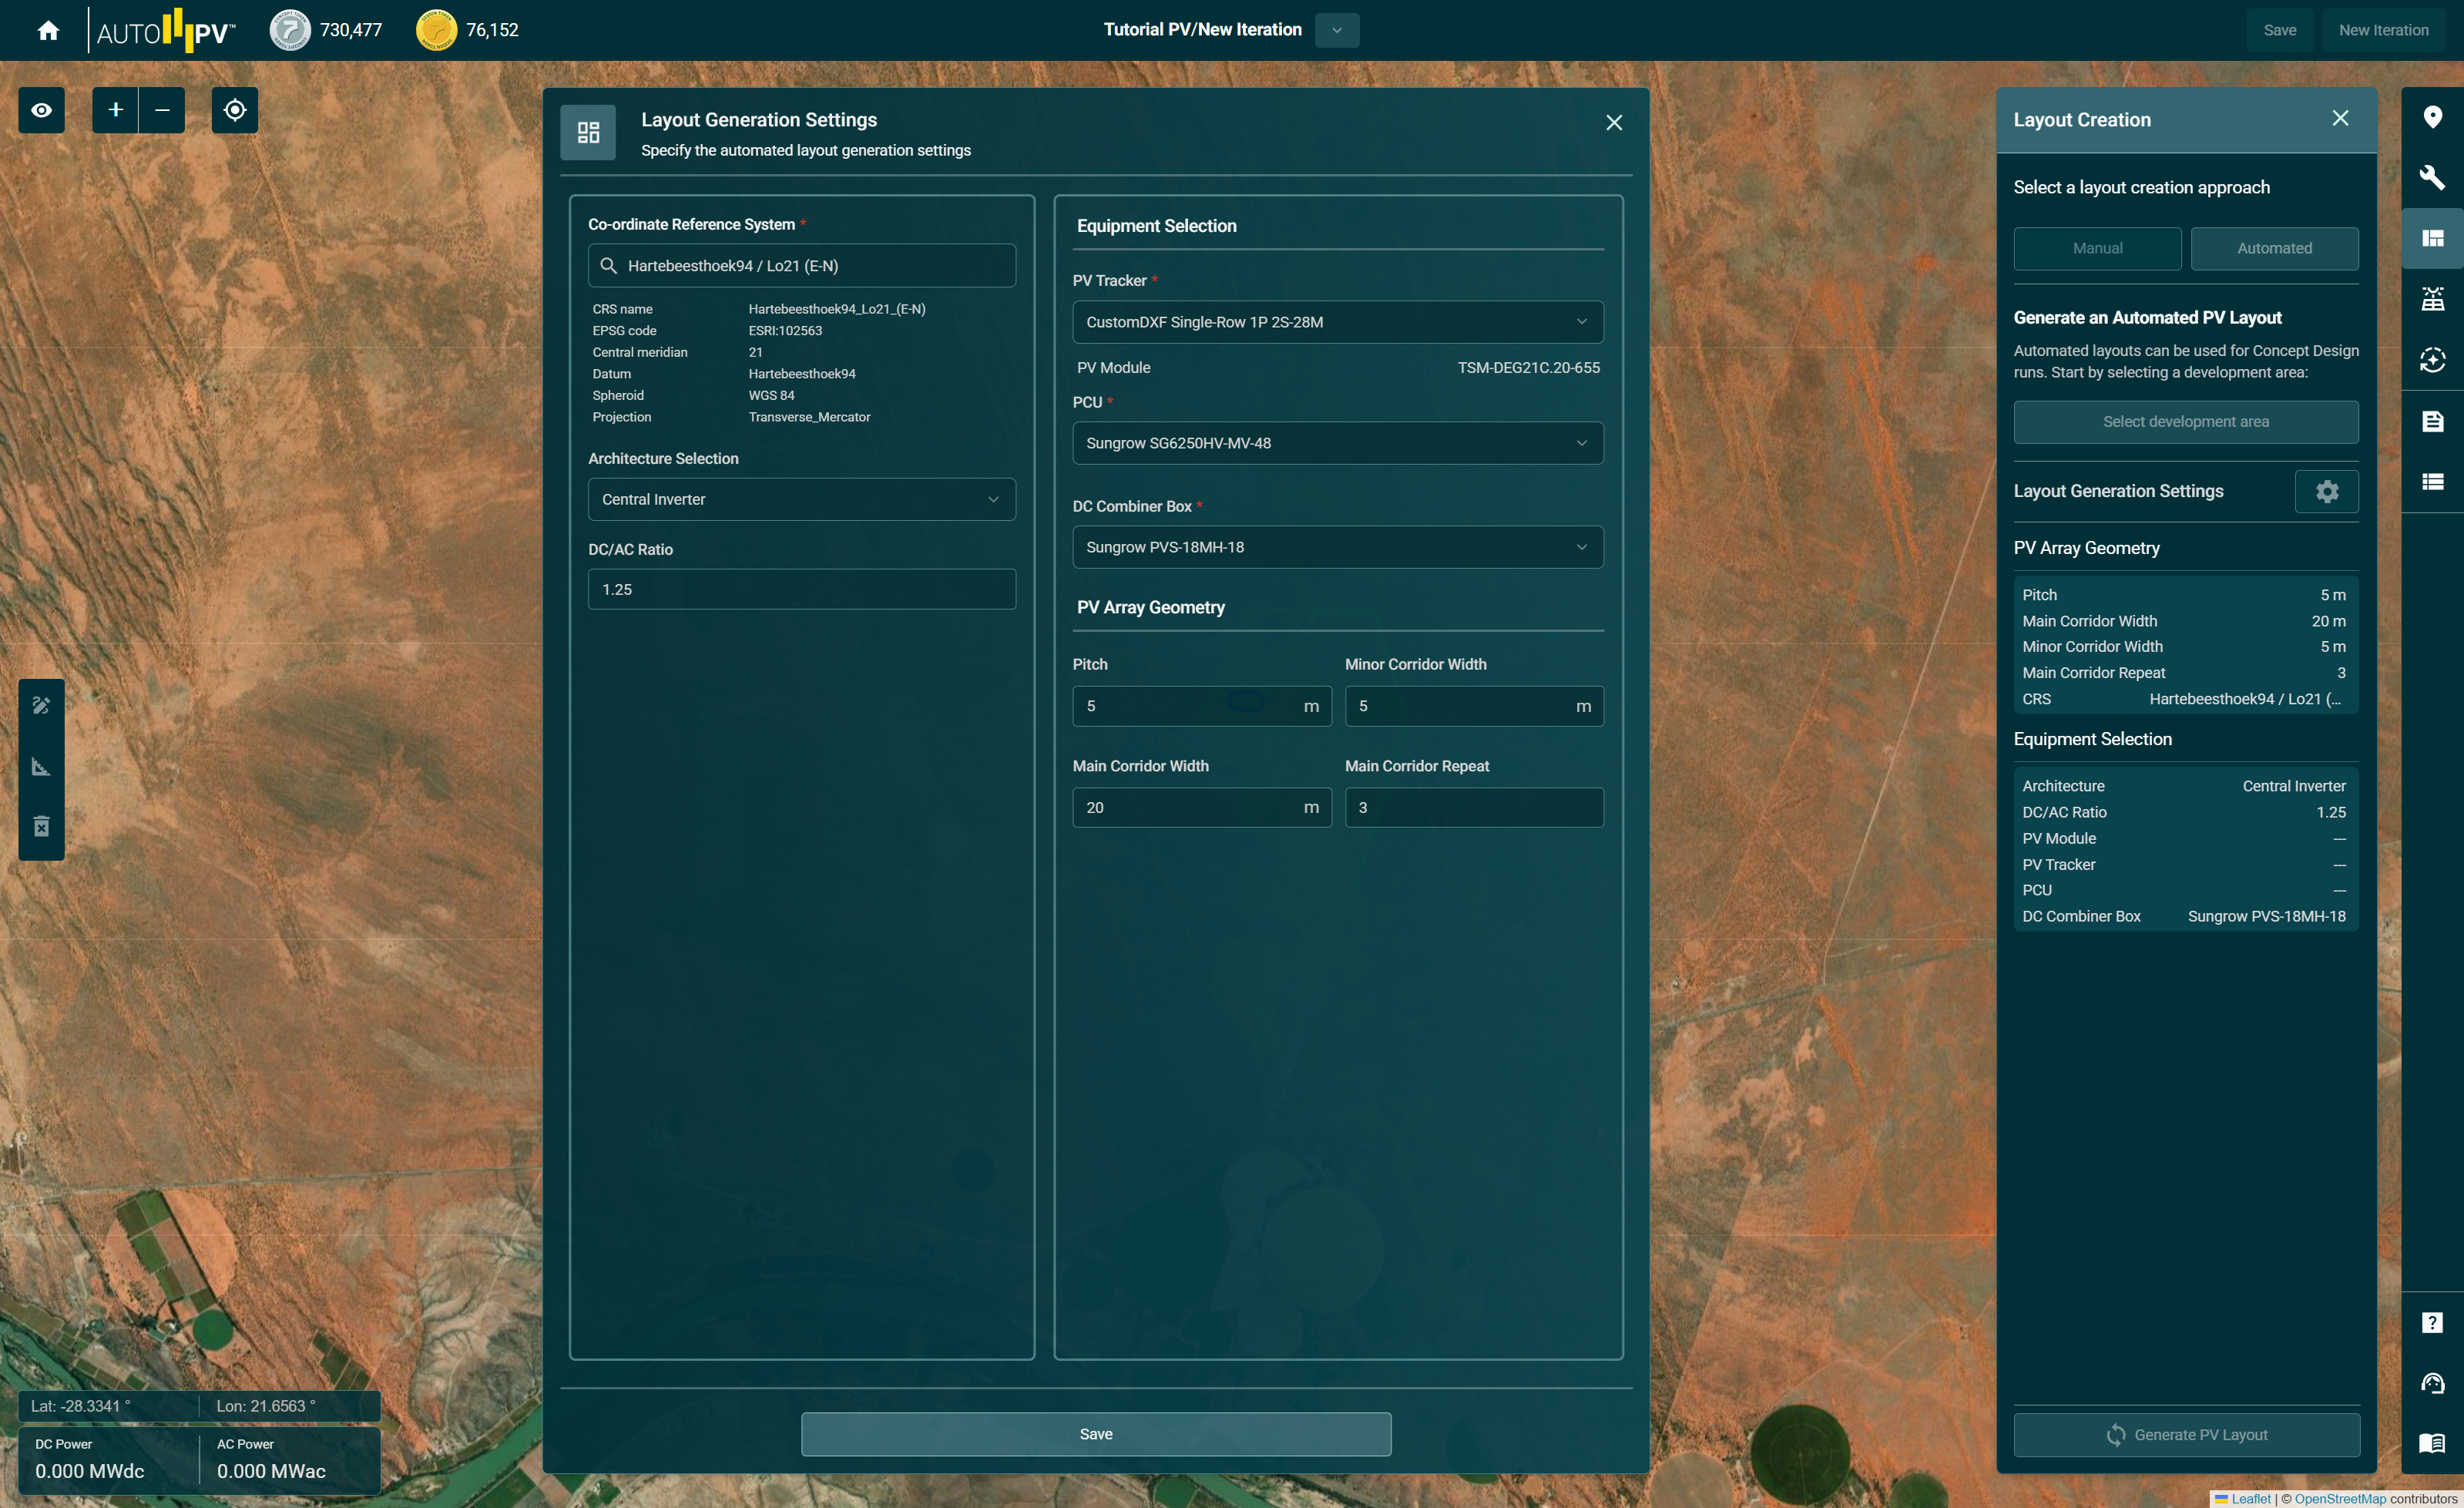Click the measure ruler tool
Image resolution: width=2464 pixels, height=1508 pixels.
[41, 767]
